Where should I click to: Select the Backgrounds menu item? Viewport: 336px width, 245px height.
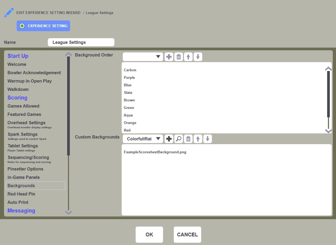click(x=35, y=186)
